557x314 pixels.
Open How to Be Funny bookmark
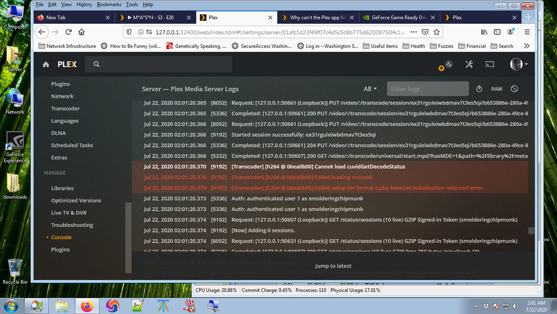tap(131, 46)
